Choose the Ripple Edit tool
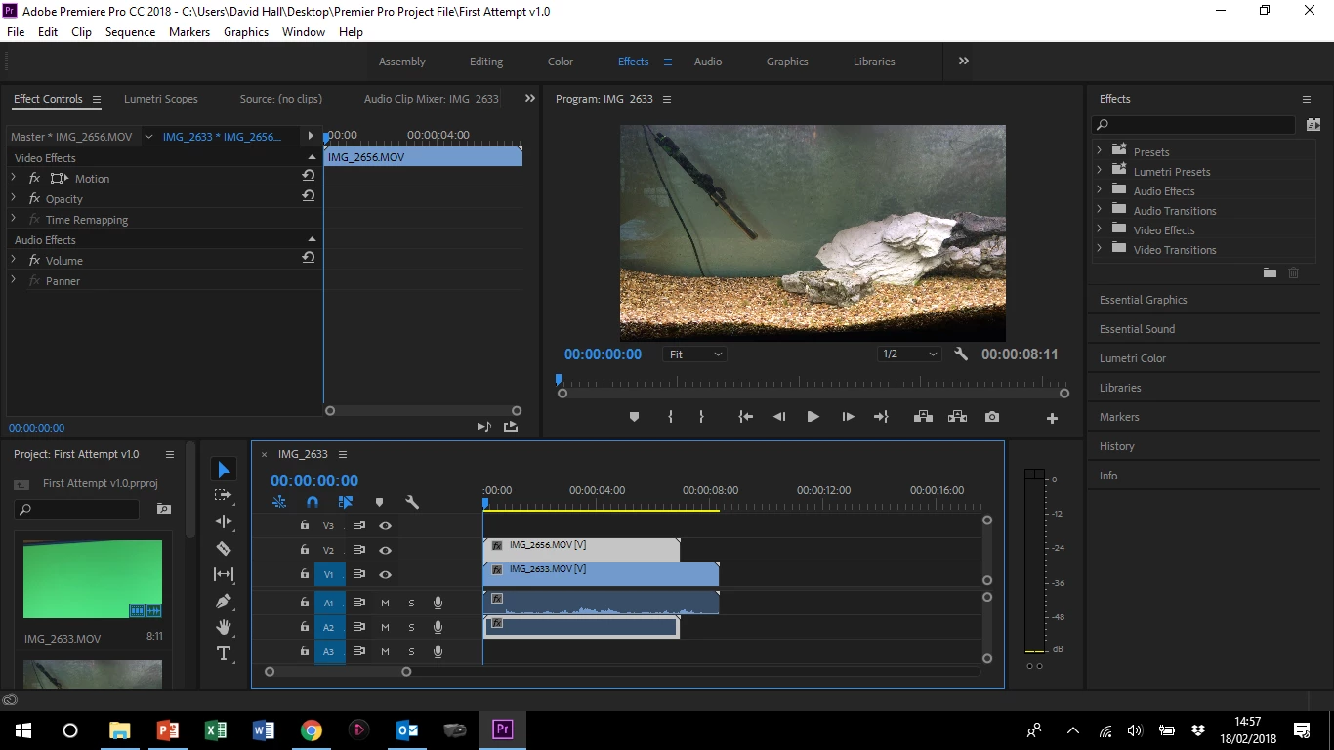Image resolution: width=1334 pixels, height=750 pixels. click(224, 522)
